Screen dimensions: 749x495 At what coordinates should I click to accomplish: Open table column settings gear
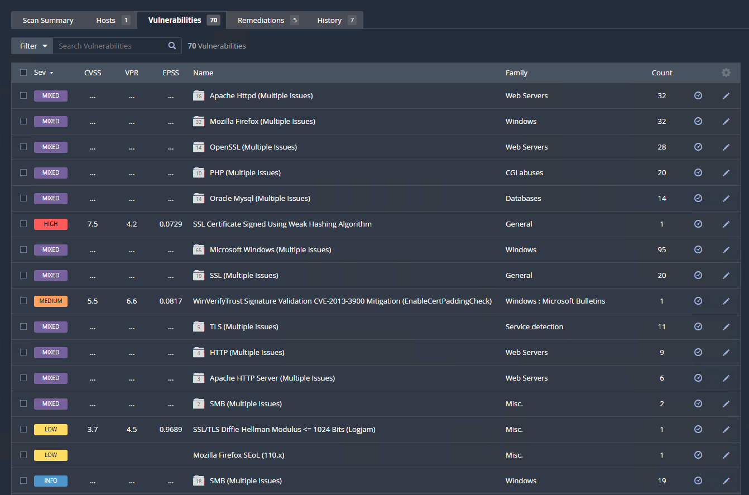point(726,73)
